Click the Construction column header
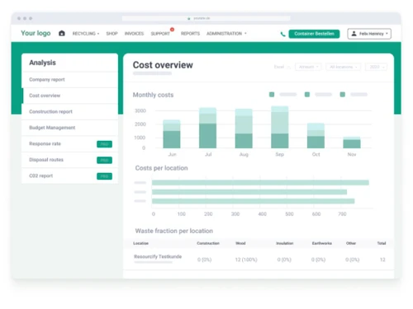 coord(208,243)
